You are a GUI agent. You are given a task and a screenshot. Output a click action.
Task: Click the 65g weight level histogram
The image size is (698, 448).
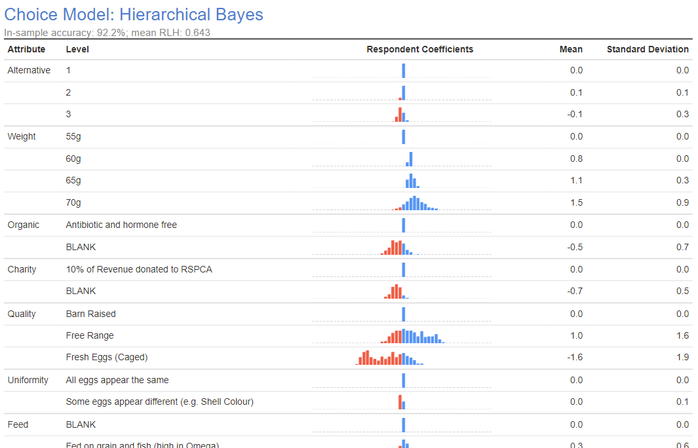(410, 179)
